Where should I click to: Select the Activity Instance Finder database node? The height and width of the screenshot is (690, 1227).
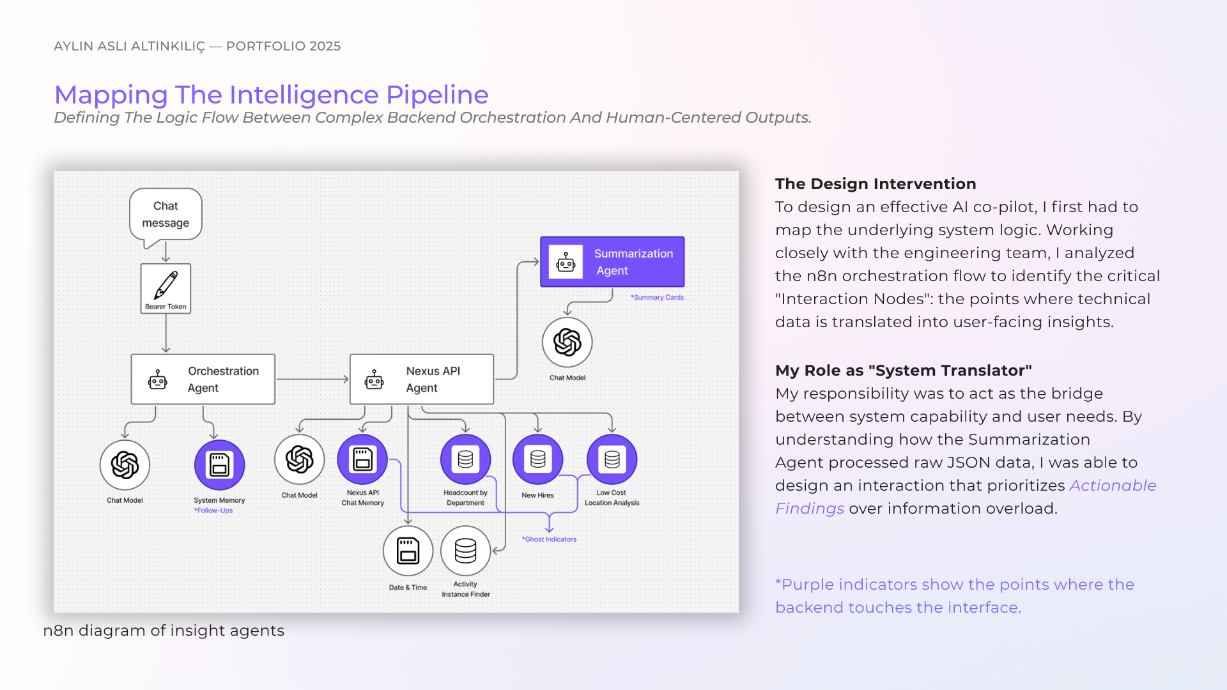point(465,551)
